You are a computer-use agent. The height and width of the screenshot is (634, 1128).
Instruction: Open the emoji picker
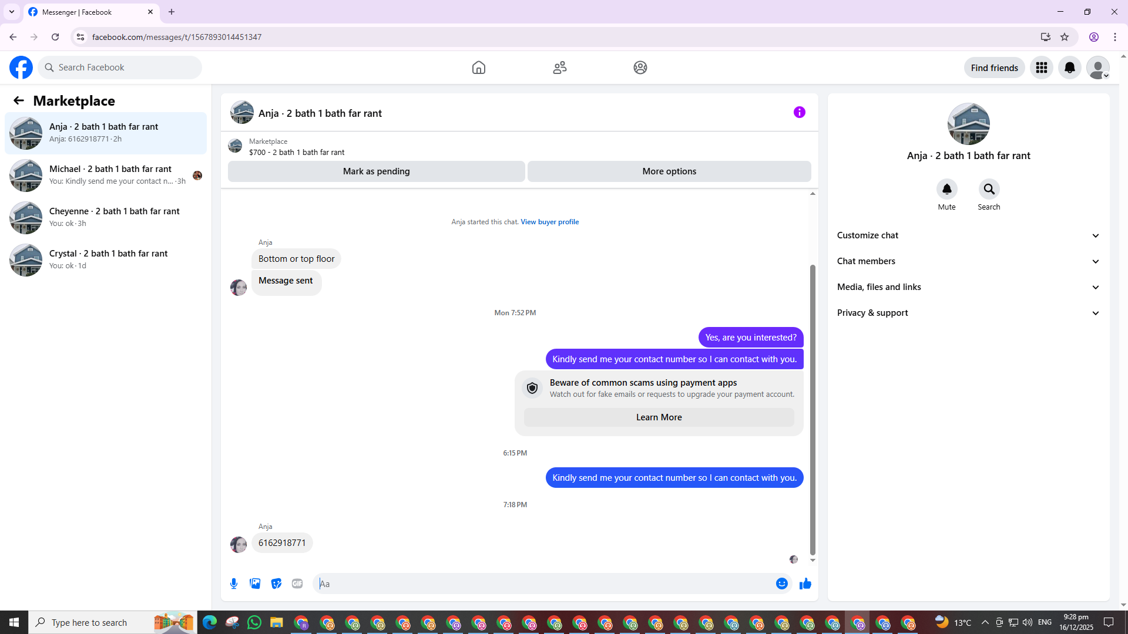tap(782, 584)
